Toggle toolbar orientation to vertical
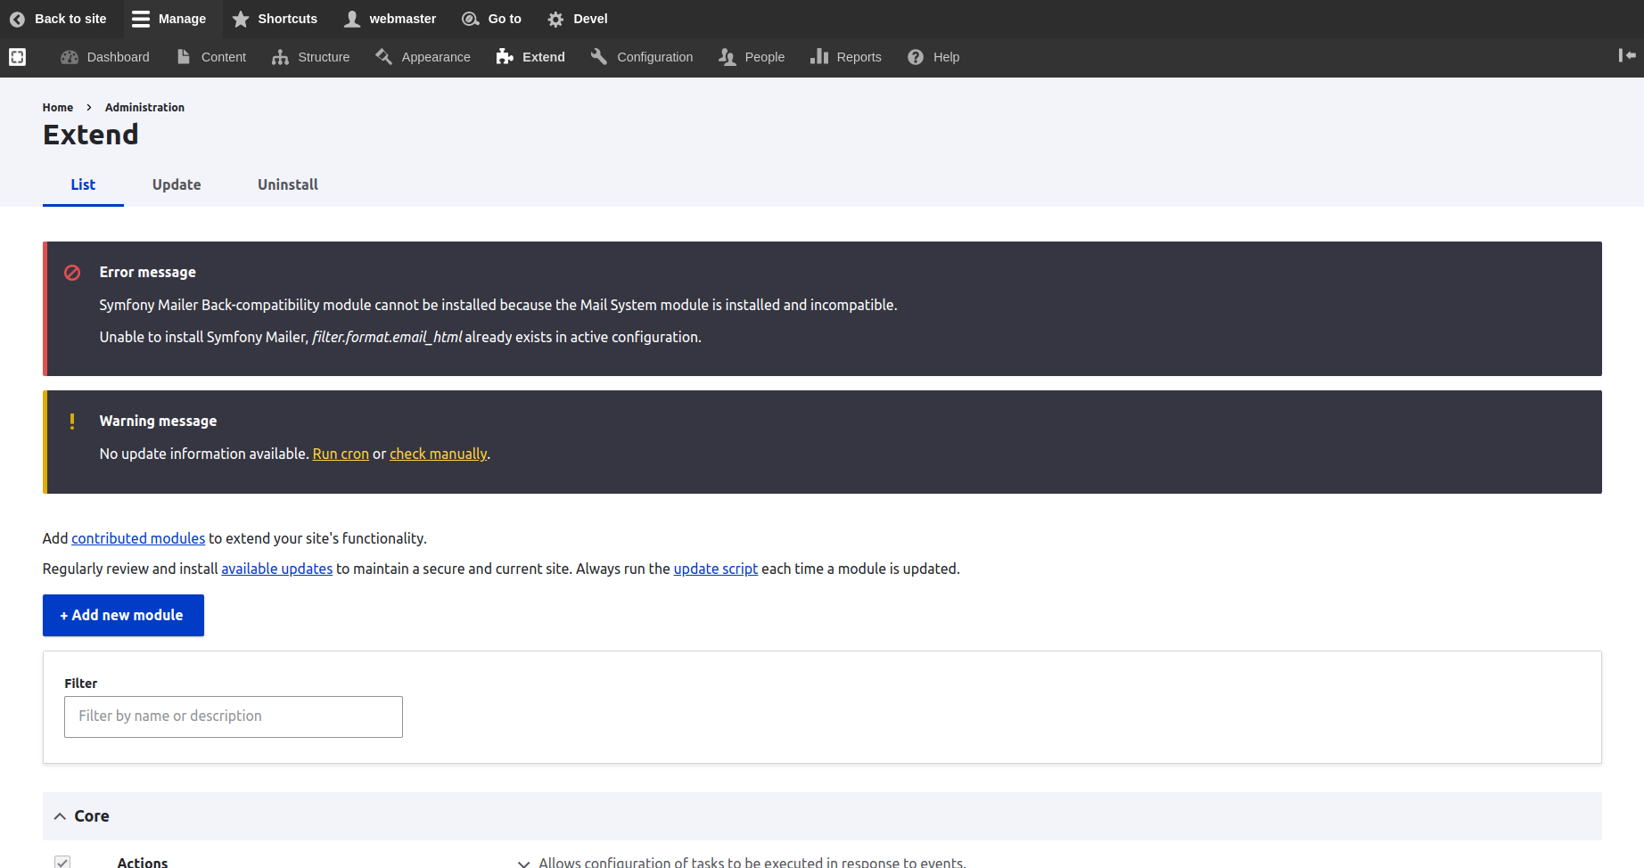 [1626, 55]
